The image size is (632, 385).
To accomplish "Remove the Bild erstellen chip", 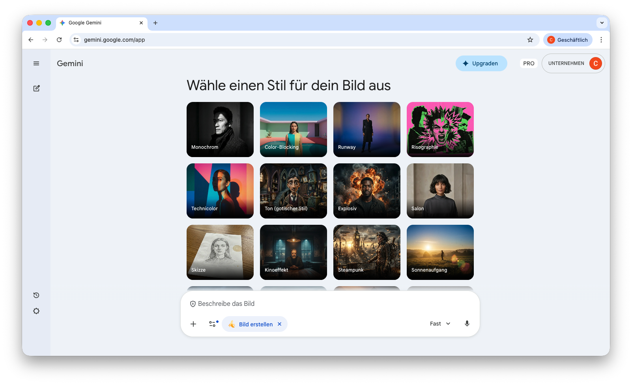I will coord(280,324).
